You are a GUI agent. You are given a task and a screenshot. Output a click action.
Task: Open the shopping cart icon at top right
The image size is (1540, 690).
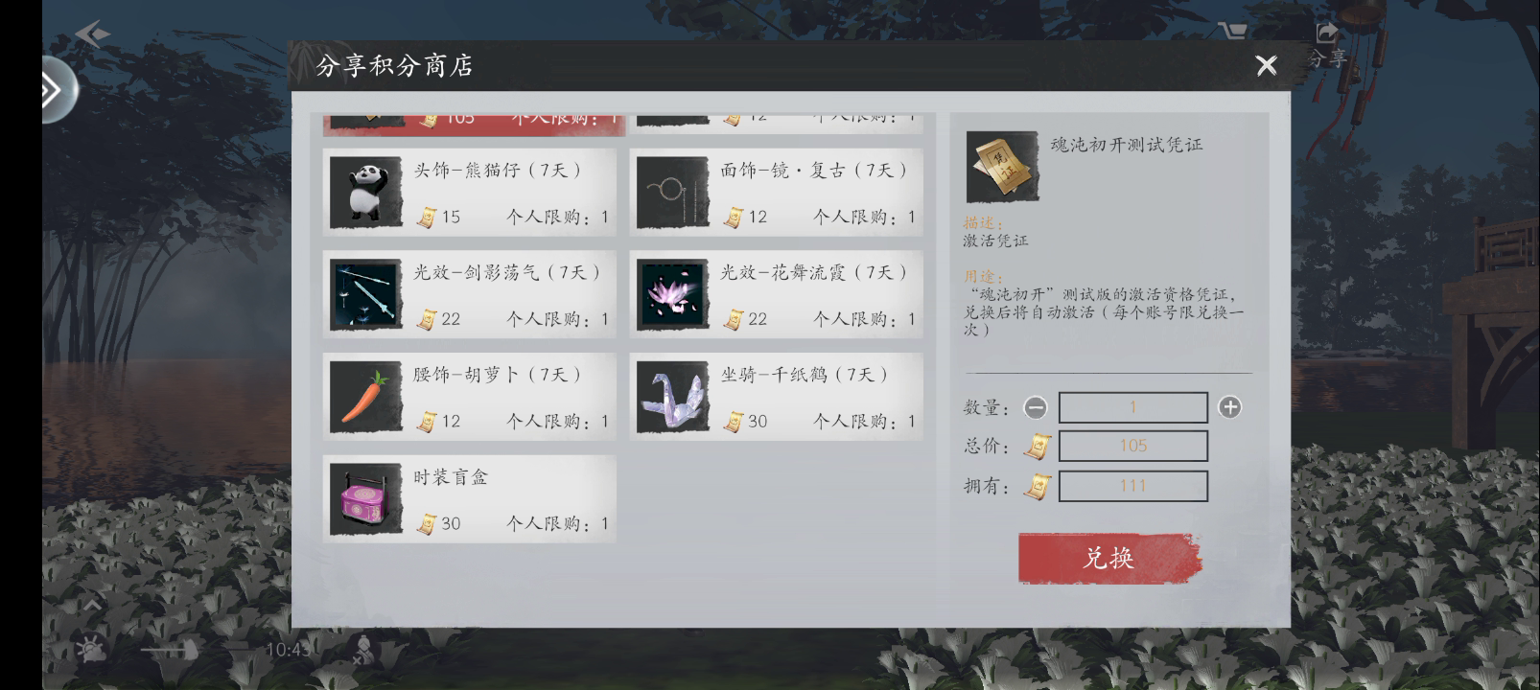coord(1232,32)
